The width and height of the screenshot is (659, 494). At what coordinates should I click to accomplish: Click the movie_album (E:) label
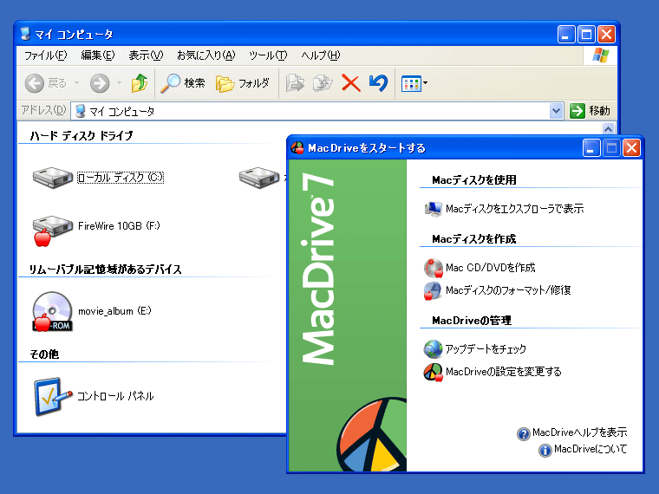coord(114,311)
